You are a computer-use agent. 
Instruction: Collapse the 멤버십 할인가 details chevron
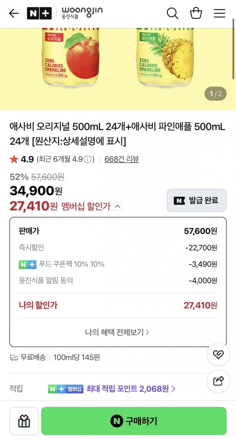(x=117, y=206)
